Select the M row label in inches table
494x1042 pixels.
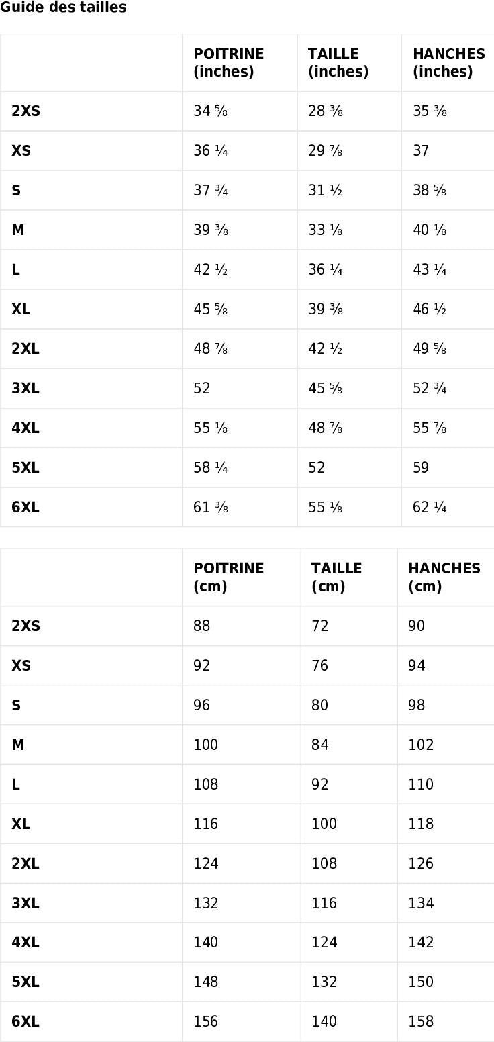point(18,230)
